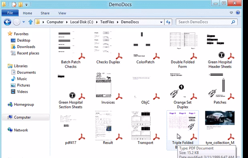The width and height of the screenshot is (248, 158).
Task: Open the Documents library
Action: coord(26,72)
